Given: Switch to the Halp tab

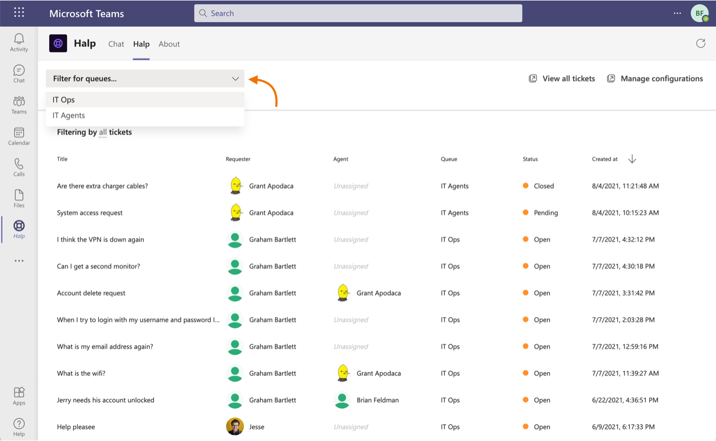Looking at the screenshot, I should coord(141,44).
